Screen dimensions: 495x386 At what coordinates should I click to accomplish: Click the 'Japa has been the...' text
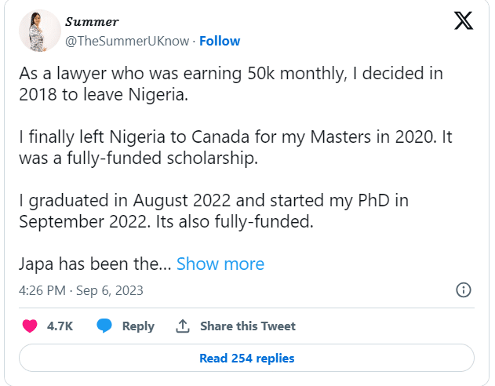click(x=95, y=264)
